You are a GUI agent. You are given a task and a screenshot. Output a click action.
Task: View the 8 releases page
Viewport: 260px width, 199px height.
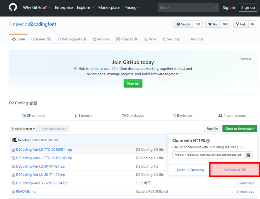[x=182, y=116]
